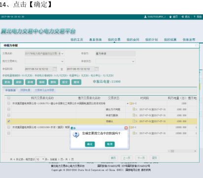Click the 确定 button in the prompt dialog
203x178 pixels.
[90, 144]
